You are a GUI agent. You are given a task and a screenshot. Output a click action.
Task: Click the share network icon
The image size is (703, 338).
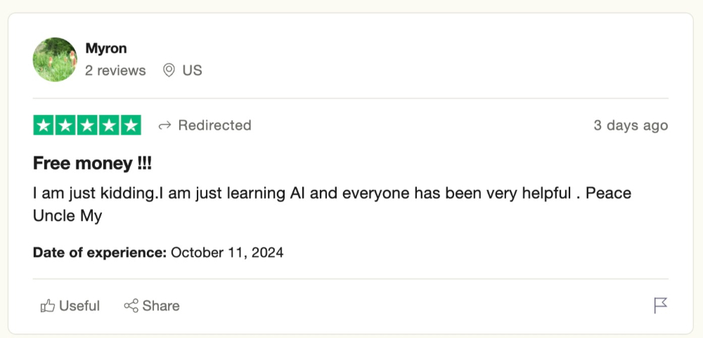click(x=131, y=306)
